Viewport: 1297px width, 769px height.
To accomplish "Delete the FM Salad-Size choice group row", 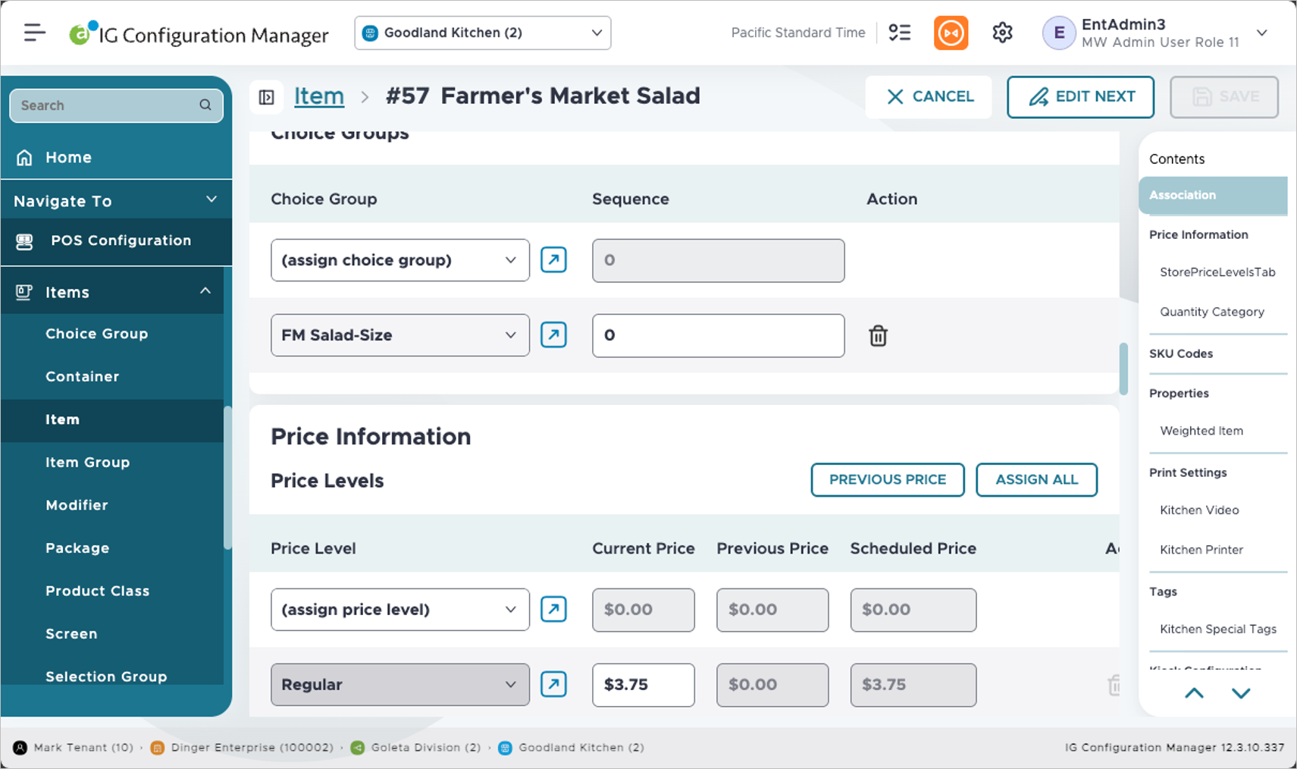I will 878,335.
